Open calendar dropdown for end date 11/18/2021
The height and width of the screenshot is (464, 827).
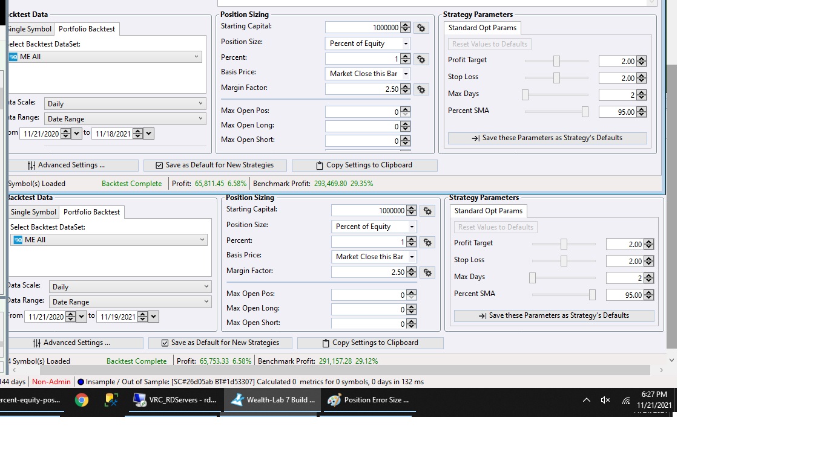point(149,134)
